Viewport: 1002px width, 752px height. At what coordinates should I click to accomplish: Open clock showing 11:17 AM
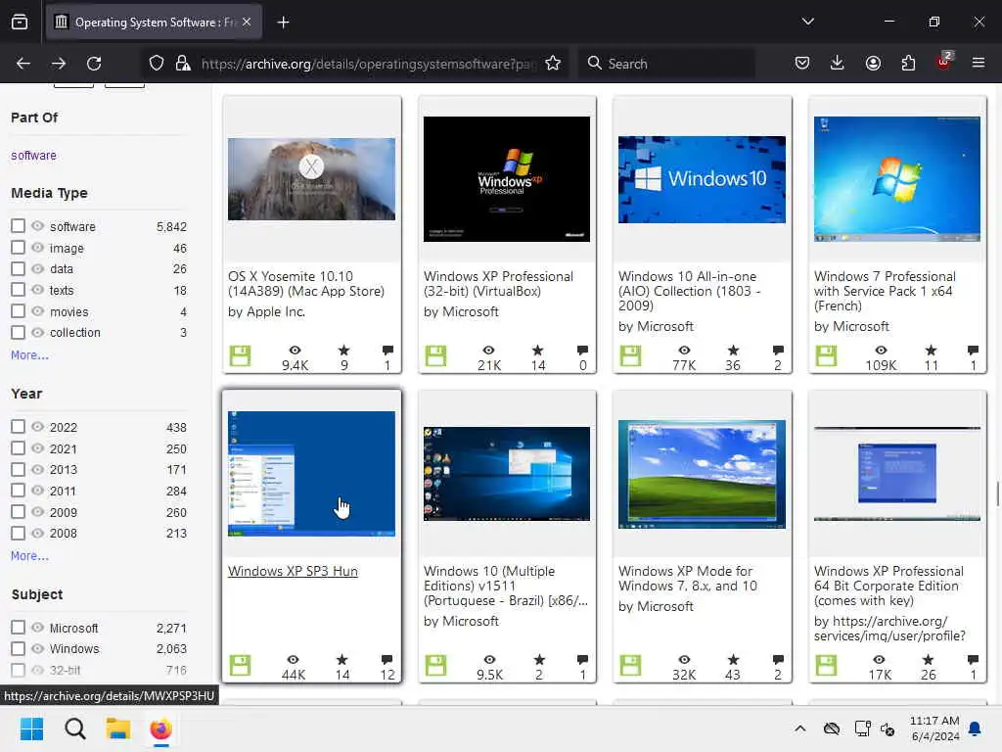[934, 728]
